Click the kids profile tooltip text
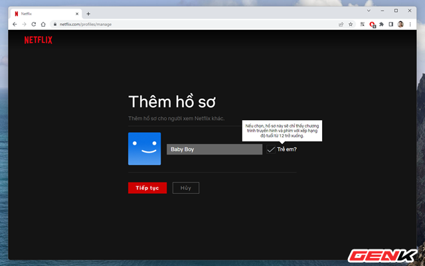Image resolution: width=425 pixels, height=266 pixels. [282, 131]
